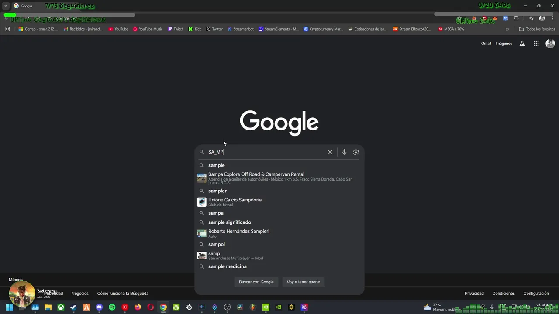Screen dimensions: 559x314
Task: Open Negocios footer link
Action: pos(80,294)
